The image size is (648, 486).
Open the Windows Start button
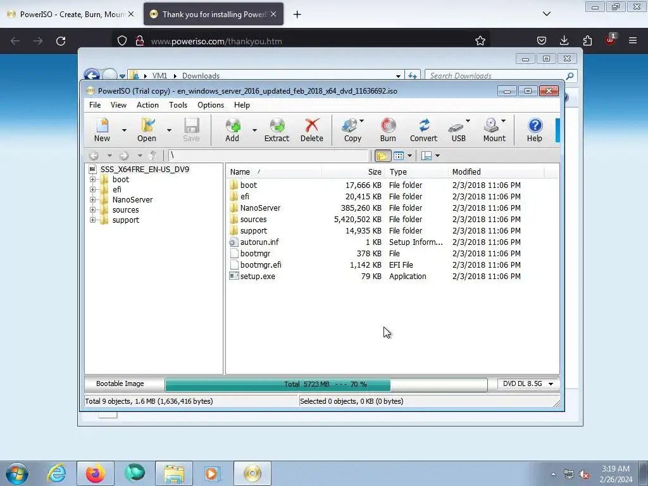click(17, 473)
